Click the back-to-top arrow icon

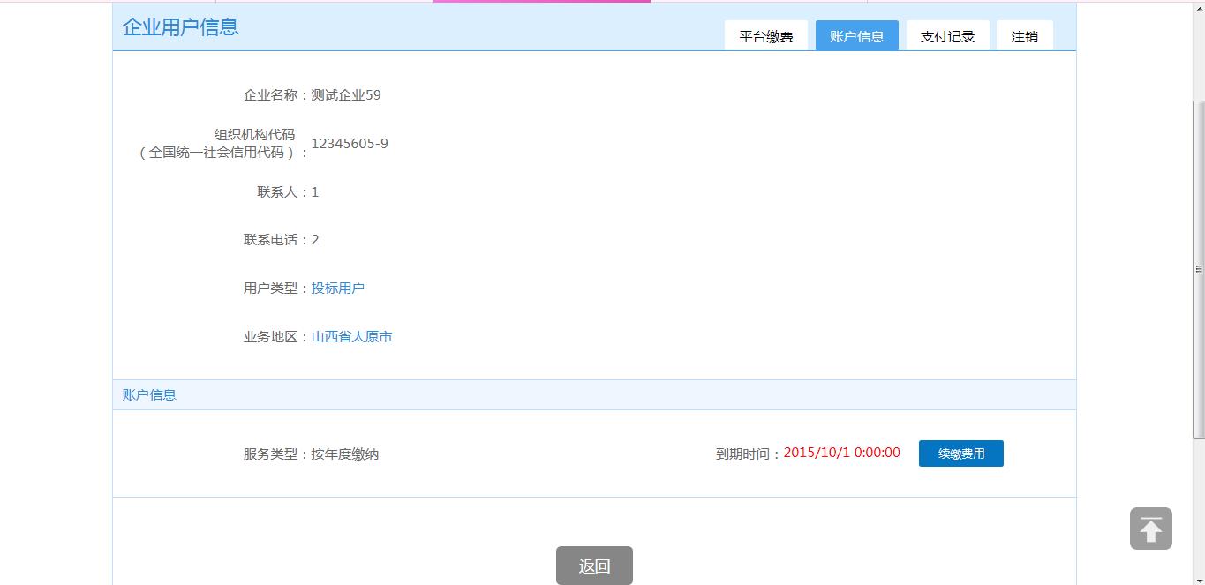point(1150,529)
